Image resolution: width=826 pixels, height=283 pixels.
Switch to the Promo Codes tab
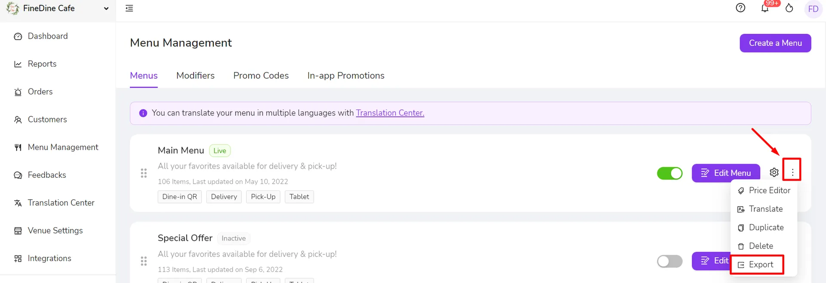261,76
